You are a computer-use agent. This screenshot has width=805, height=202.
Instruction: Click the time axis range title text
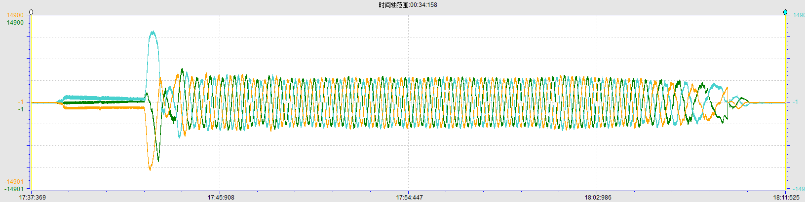coord(408,5)
